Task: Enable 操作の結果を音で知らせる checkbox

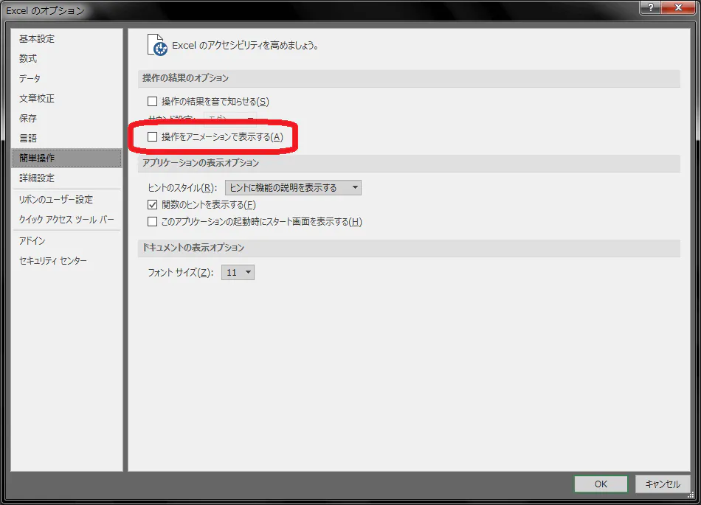Action: pos(153,101)
